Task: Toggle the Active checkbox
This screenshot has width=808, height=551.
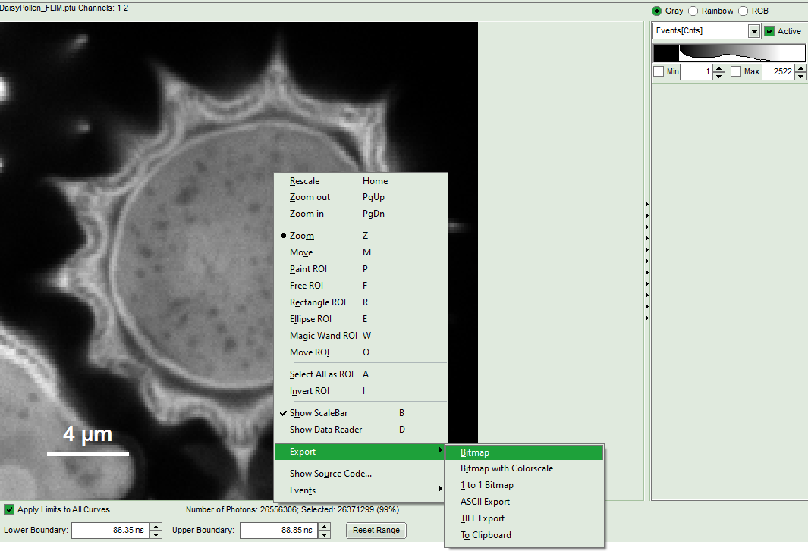Action: click(769, 31)
